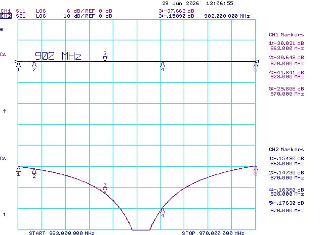Click the CH2 Markers heading
This screenshot has height=235, width=324.
[x=287, y=150]
